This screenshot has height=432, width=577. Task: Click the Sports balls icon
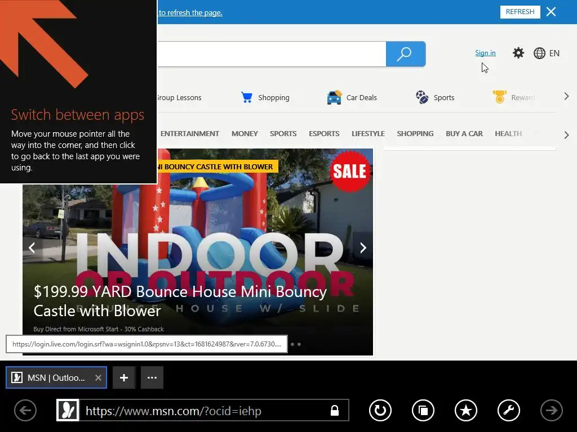click(x=421, y=97)
